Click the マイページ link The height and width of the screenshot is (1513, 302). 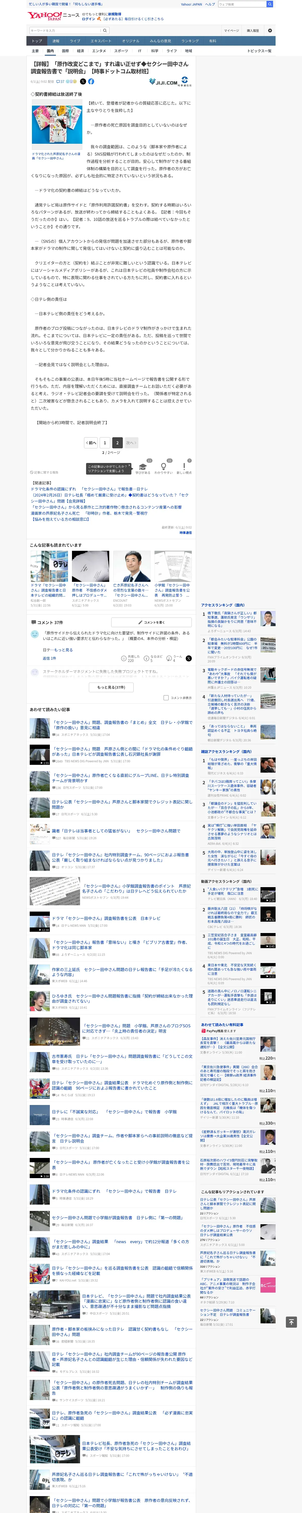(x=231, y=31)
